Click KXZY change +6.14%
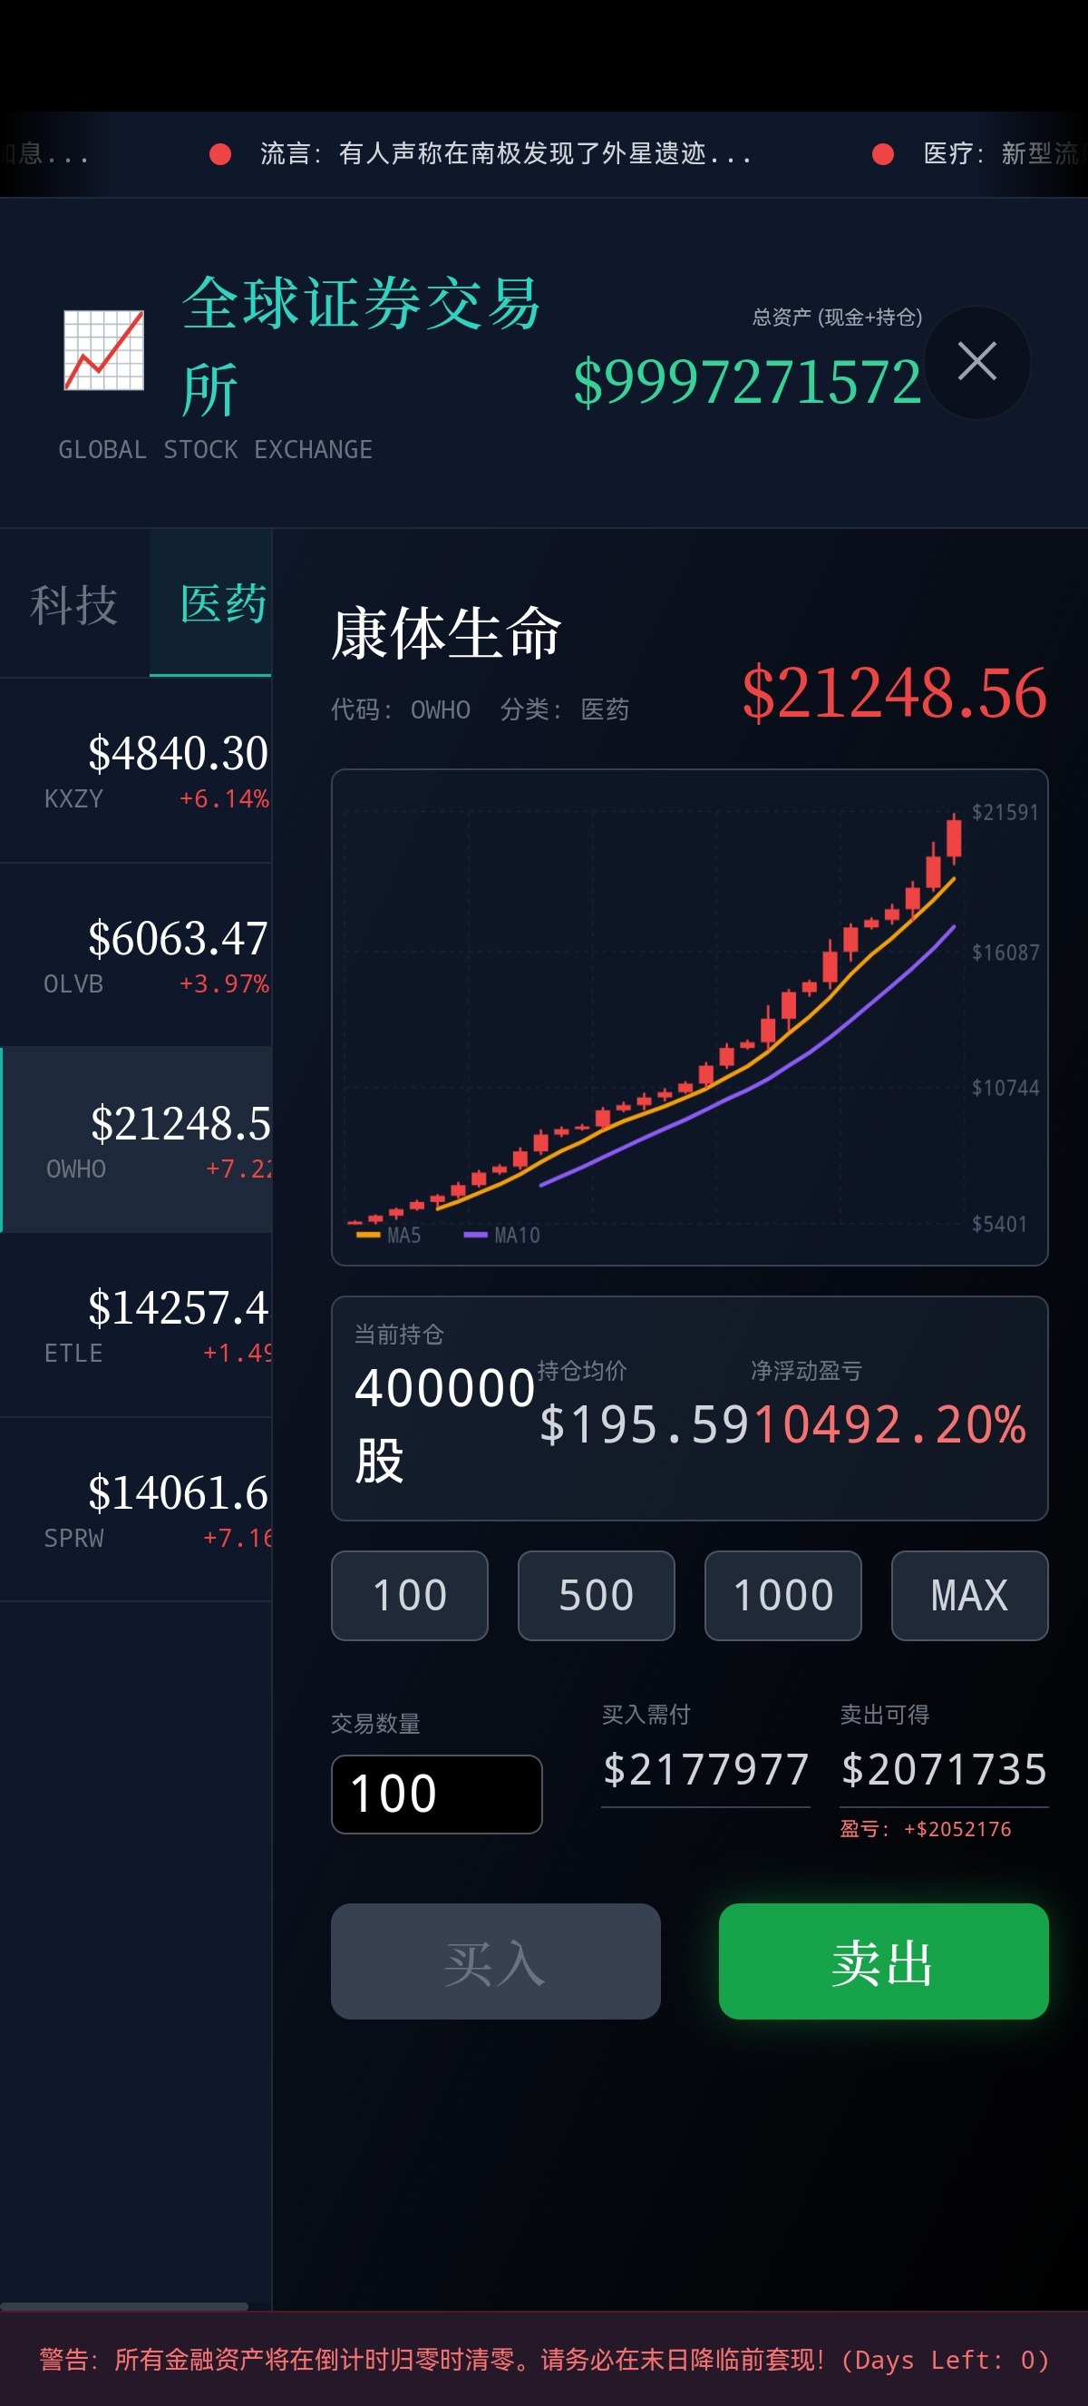 click(224, 799)
